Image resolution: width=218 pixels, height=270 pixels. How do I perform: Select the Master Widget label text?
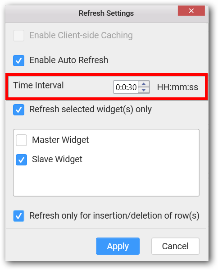point(60,140)
